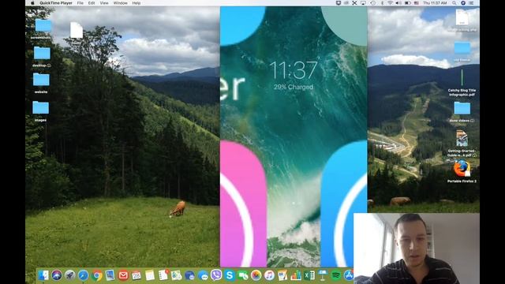
Task: Open the QuickTime Player menu
Action: tap(56, 3)
